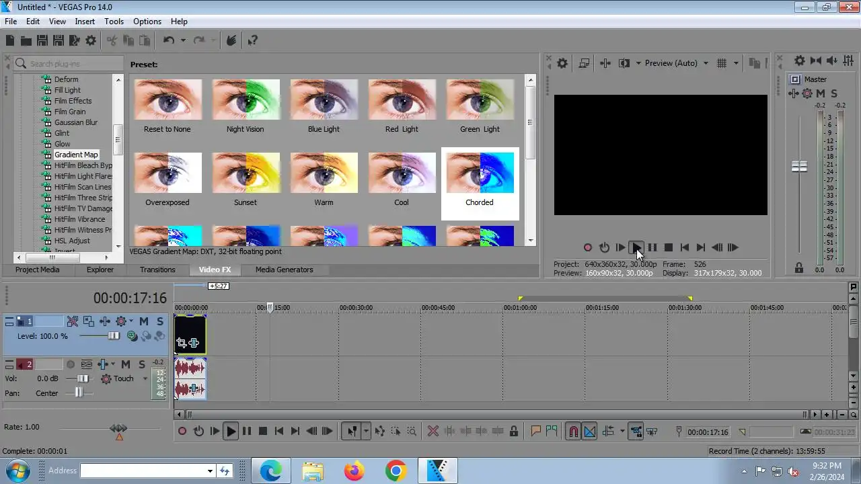Click the Render As icon

point(74,41)
